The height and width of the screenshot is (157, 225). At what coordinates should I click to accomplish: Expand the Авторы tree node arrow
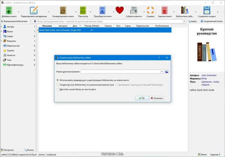(1, 27)
